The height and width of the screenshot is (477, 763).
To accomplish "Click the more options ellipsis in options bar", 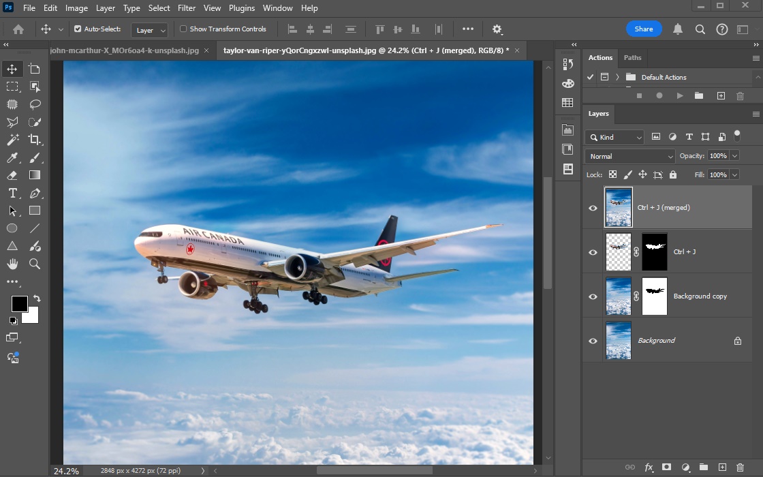I will coord(467,29).
